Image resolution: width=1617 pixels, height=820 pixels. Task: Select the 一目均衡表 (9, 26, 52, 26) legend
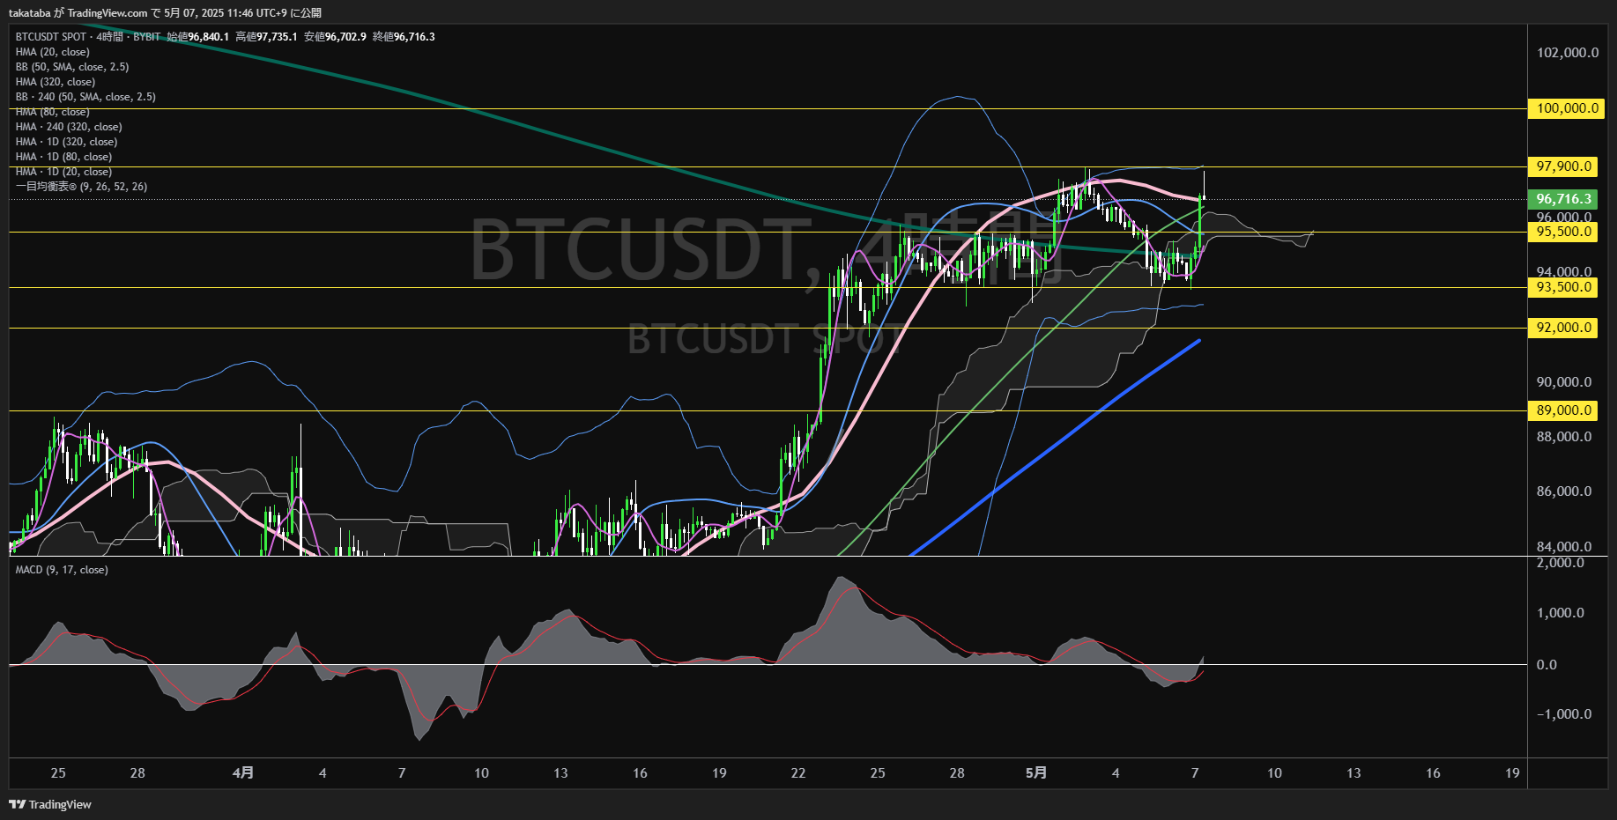[x=81, y=187]
